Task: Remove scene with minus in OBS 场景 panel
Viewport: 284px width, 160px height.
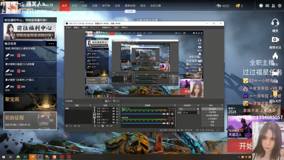Action: tap(71, 126)
